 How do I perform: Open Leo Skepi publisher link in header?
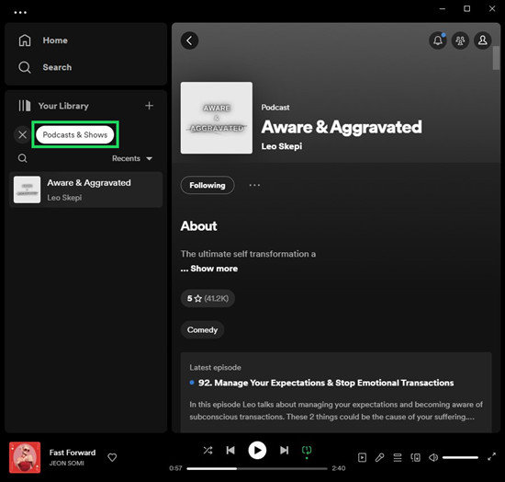coord(282,146)
